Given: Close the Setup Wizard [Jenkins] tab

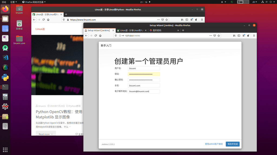Looking at the screenshot, I should tap(113, 30).
